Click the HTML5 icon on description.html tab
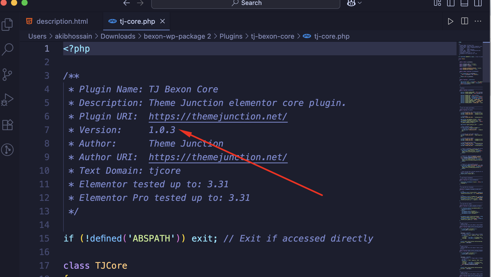This screenshot has height=277, width=491. (x=29, y=21)
